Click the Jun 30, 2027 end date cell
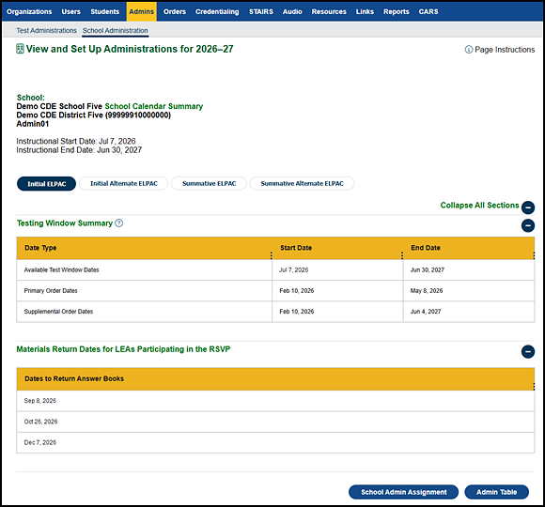The height and width of the screenshot is (507, 545). (469, 269)
